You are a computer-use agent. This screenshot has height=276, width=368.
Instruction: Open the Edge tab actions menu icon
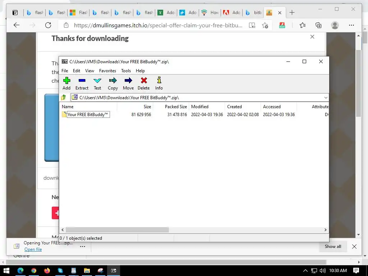click(x=15, y=13)
